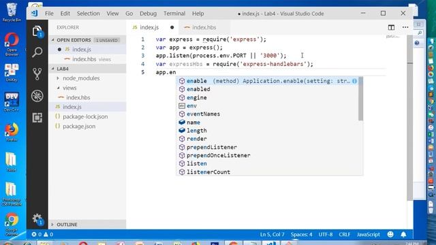This screenshot has width=436, height=245.
Task: Select index.js in Open Editors list
Action: (87, 50)
